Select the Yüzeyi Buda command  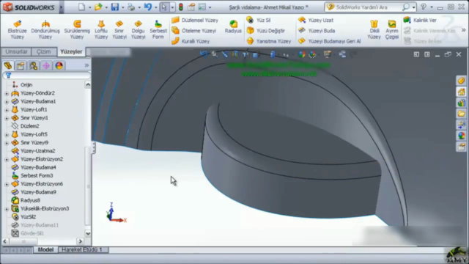click(317, 31)
